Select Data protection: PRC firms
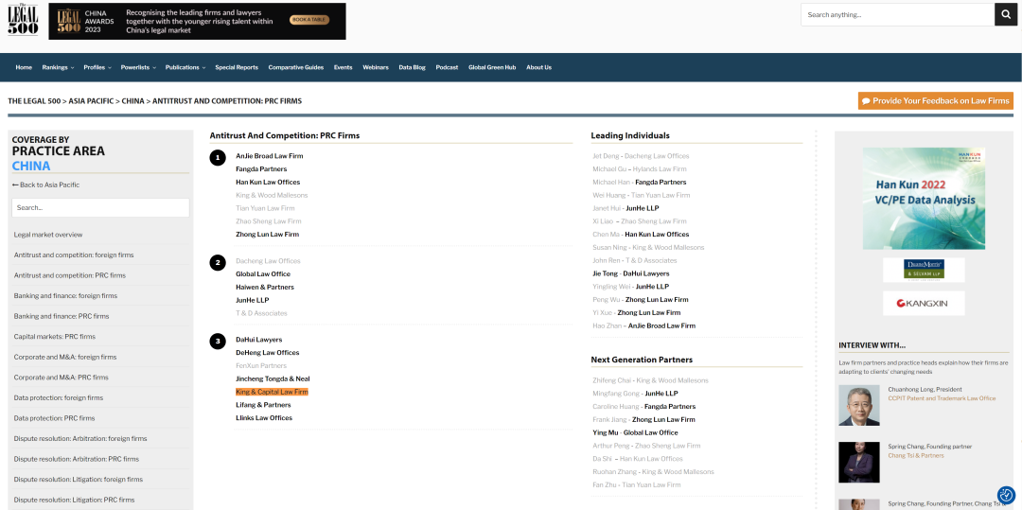The width and height of the screenshot is (1022, 510). coord(54,418)
